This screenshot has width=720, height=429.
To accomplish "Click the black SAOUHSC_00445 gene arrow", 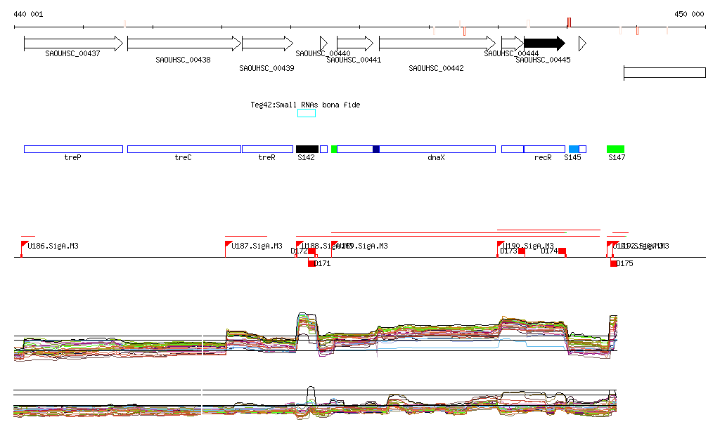I will tap(544, 44).
